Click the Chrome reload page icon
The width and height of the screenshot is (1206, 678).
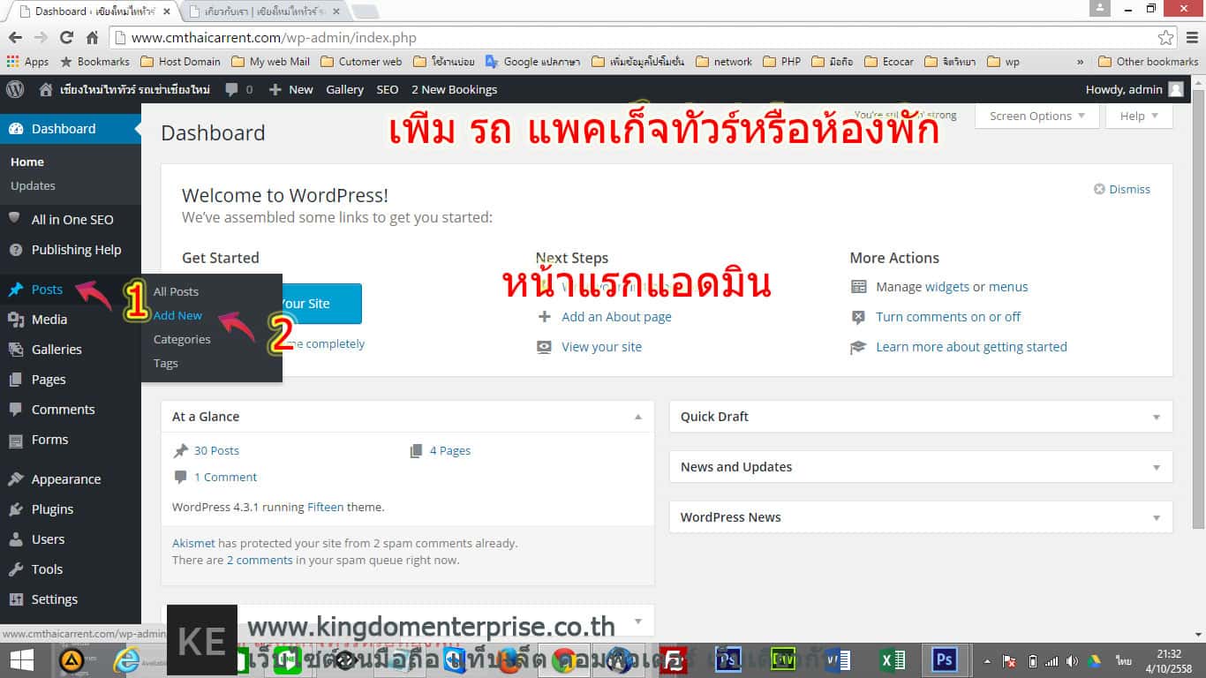click(x=66, y=38)
